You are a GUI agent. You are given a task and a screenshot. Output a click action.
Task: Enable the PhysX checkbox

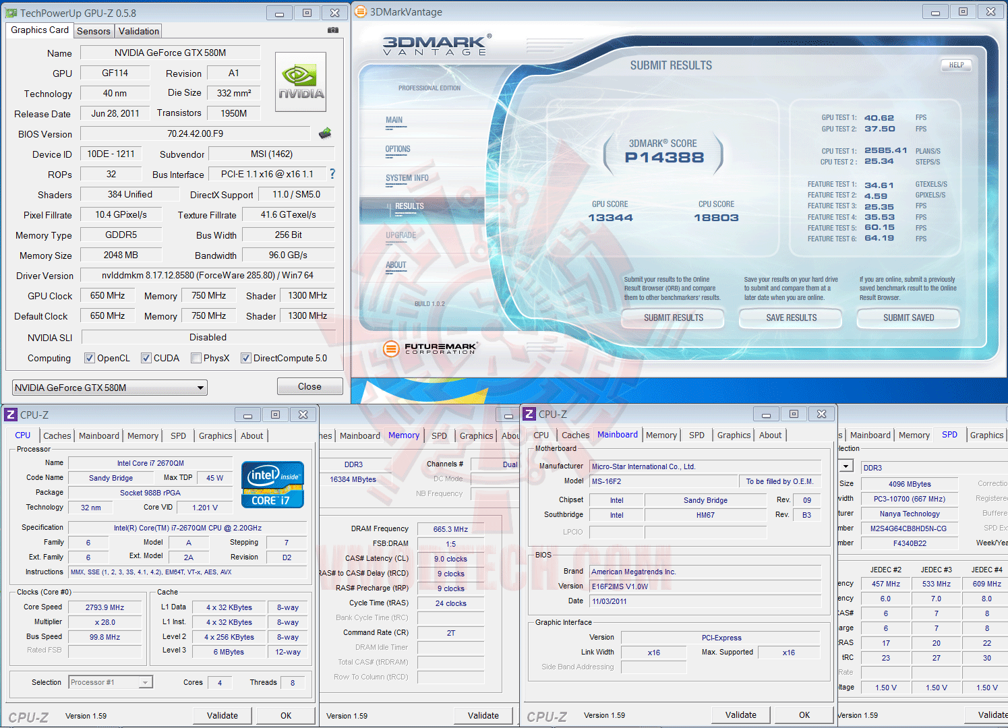tap(196, 358)
